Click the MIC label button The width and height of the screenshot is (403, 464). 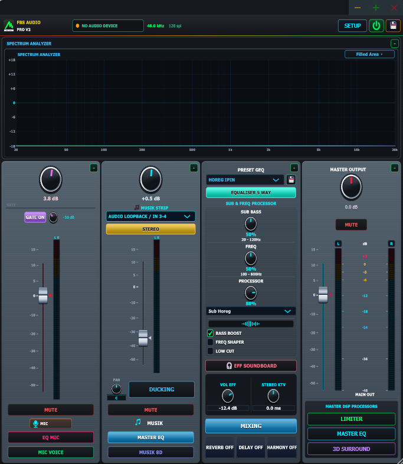(51, 424)
